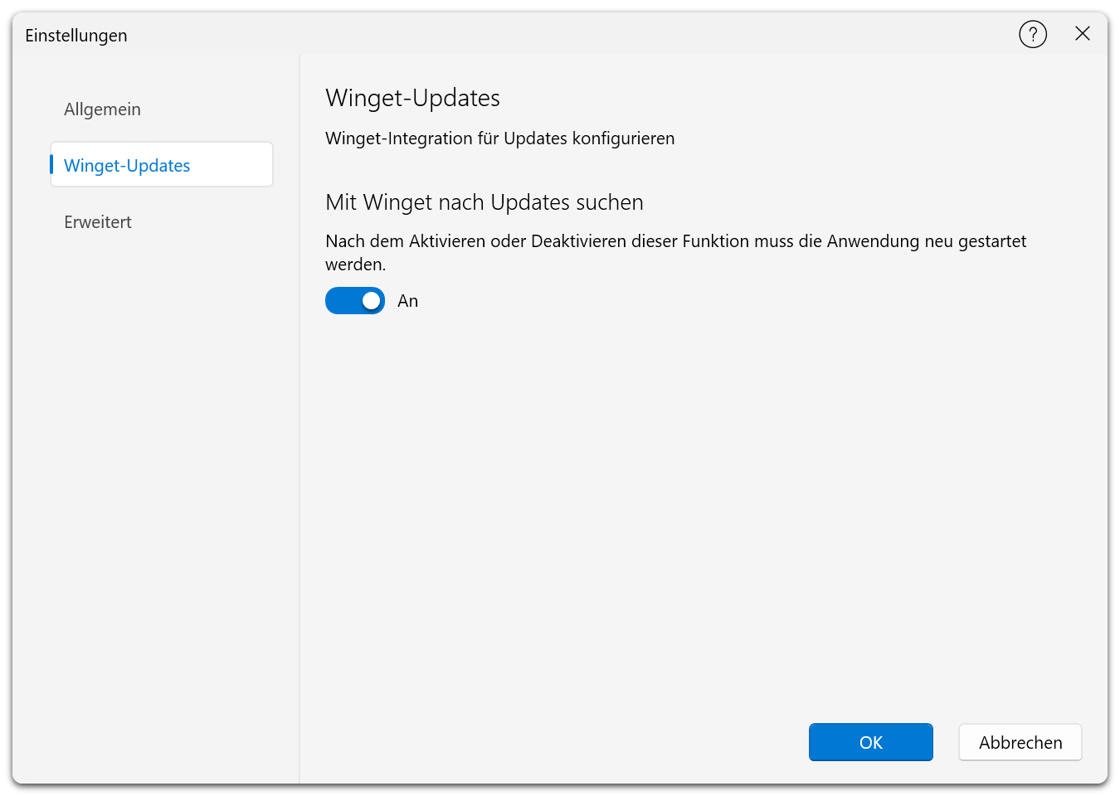Screen dimensions: 1120x796
Task: Turn off the Winget update search toggle
Action: (x=355, y=301)
